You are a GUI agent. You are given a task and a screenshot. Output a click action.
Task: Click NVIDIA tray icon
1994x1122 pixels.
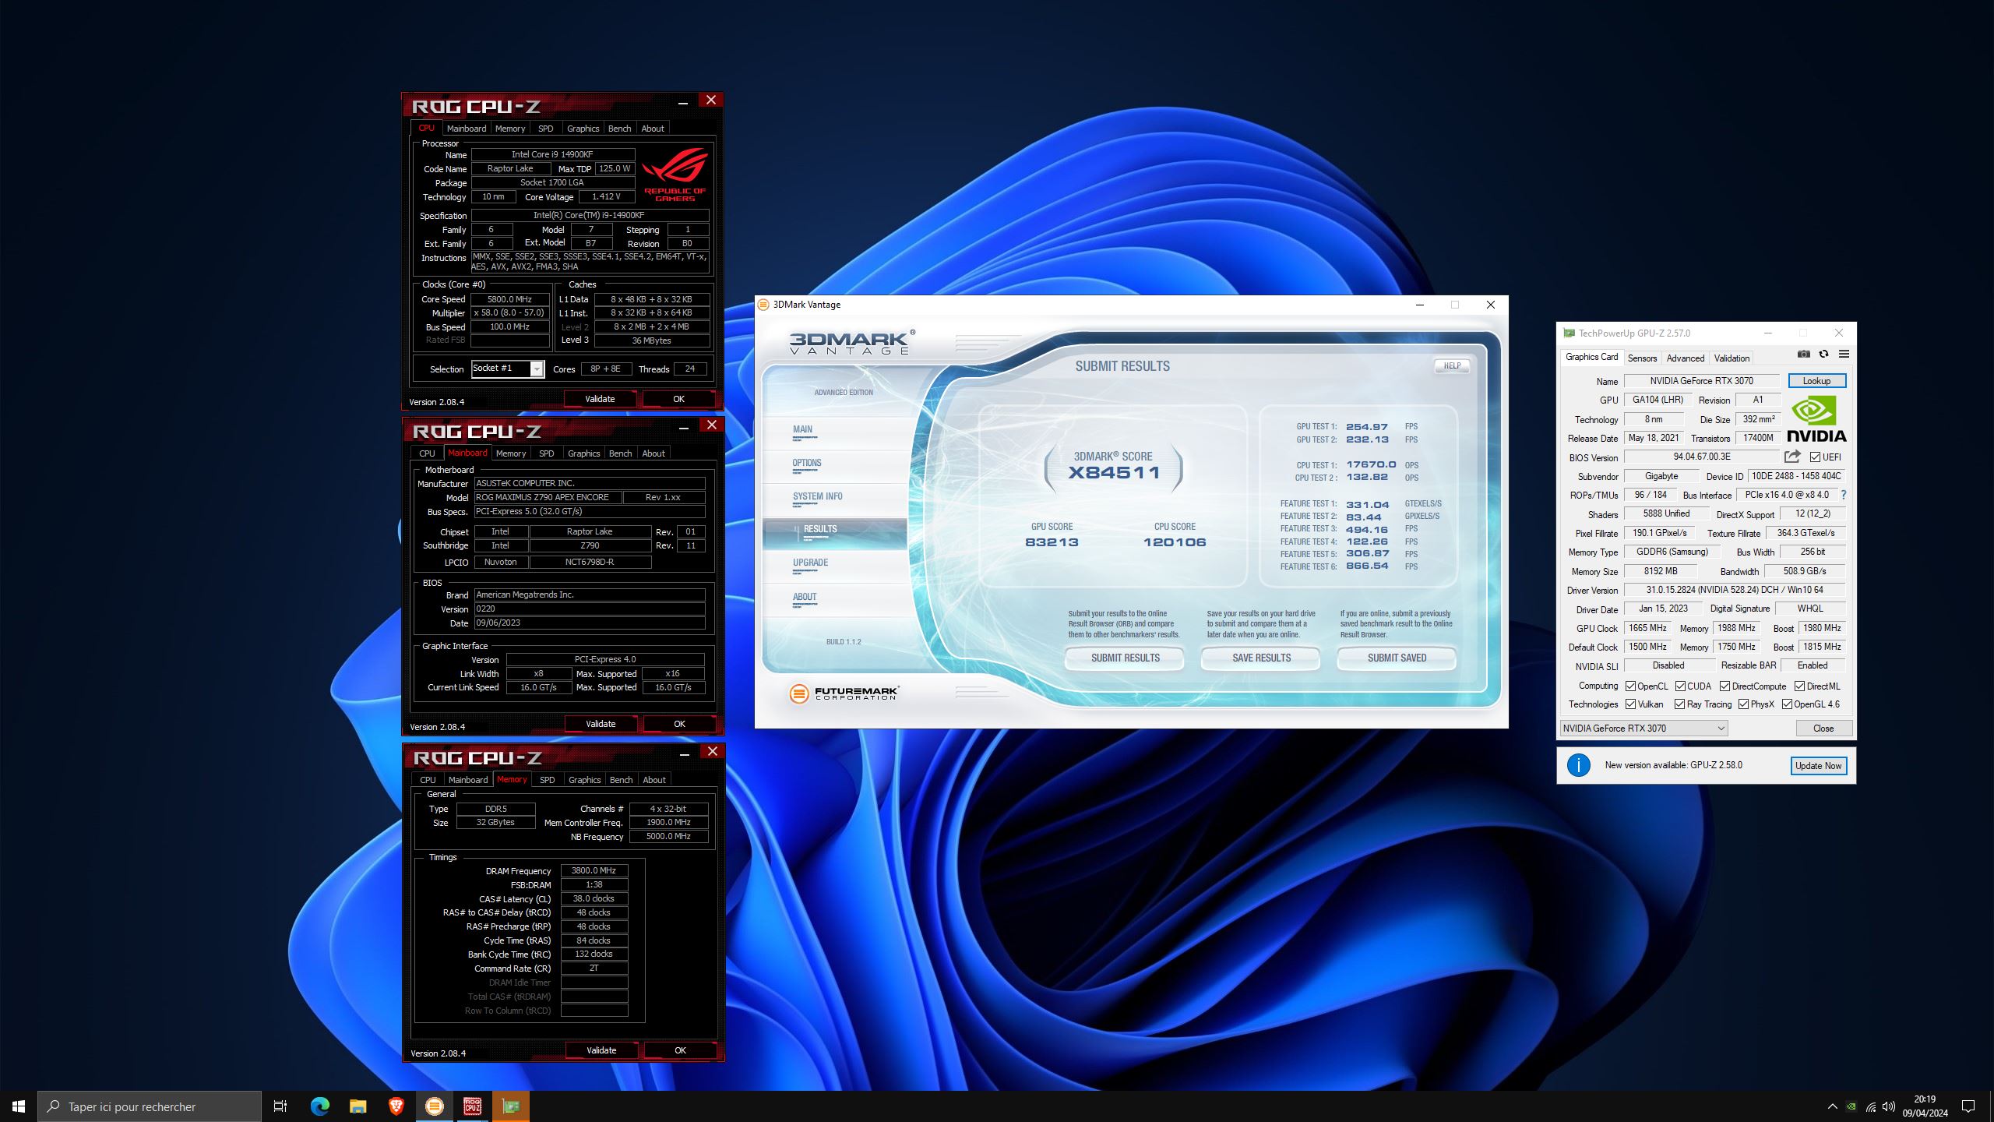pos(1851,1106)
